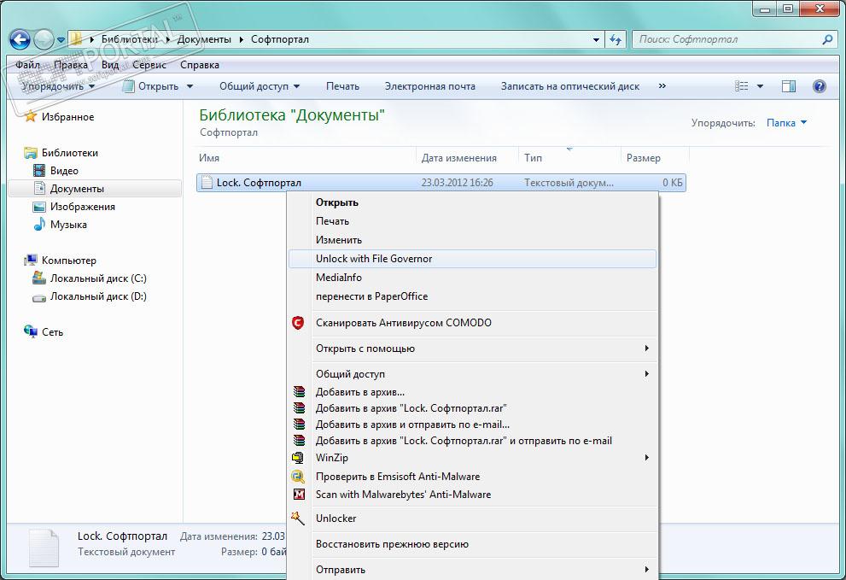Sort by Дата изменения column header
846x580 pixels.
(x=459, y=158)
